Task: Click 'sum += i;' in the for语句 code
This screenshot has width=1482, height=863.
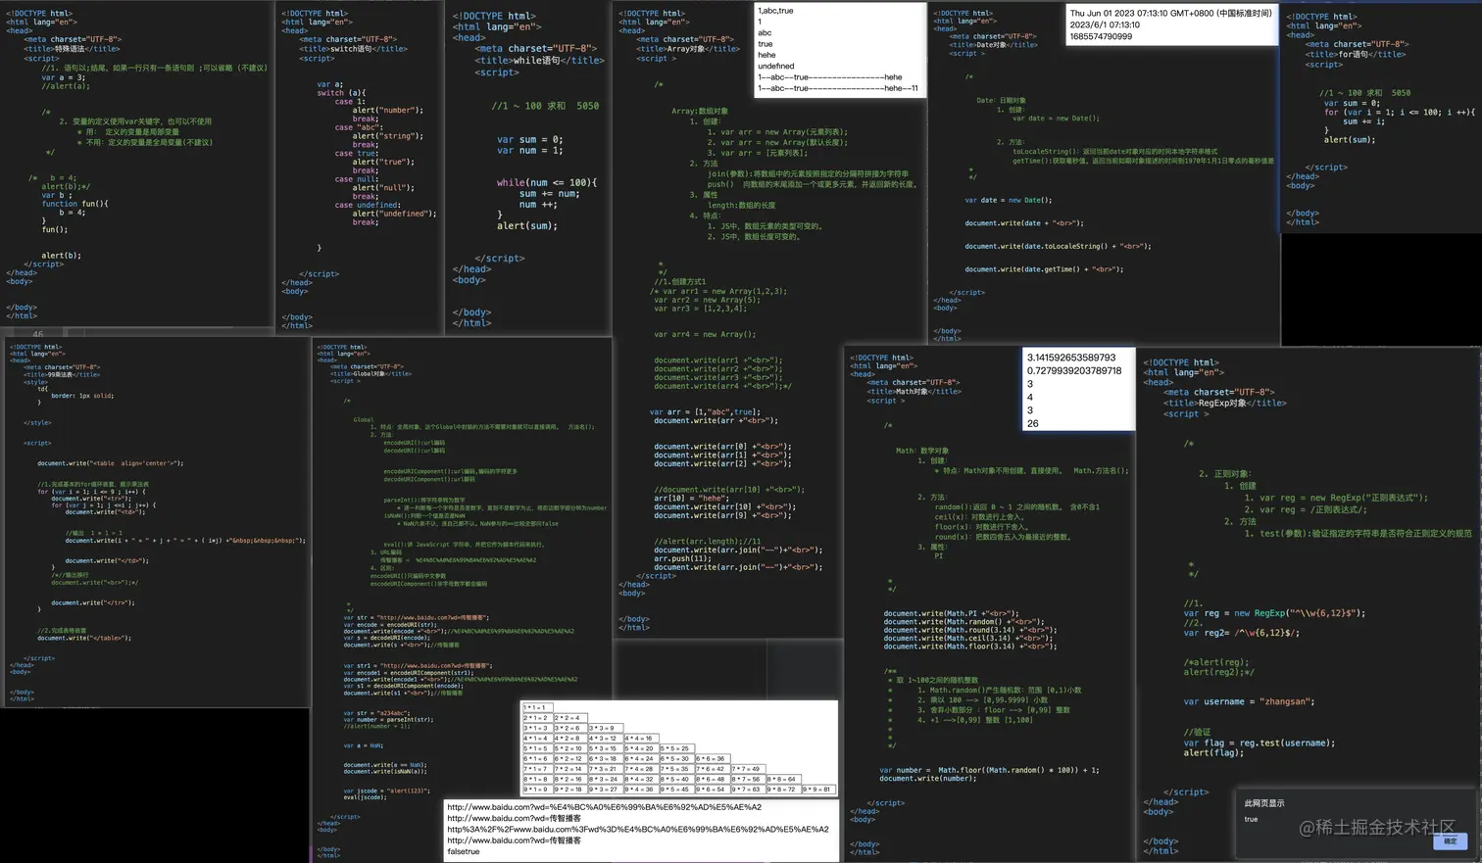Action: pyautogui.click(x=1364, y=121)
